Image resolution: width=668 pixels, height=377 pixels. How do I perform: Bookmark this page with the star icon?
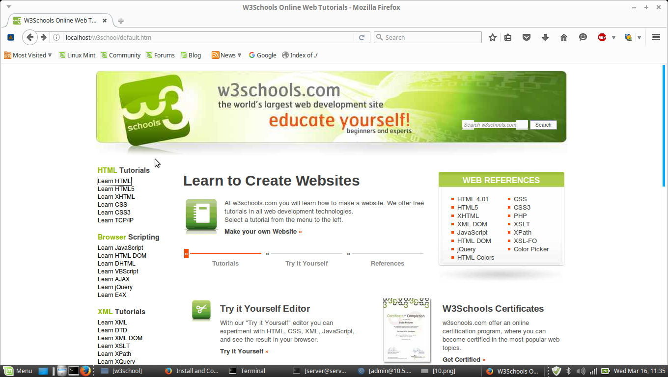493,37
